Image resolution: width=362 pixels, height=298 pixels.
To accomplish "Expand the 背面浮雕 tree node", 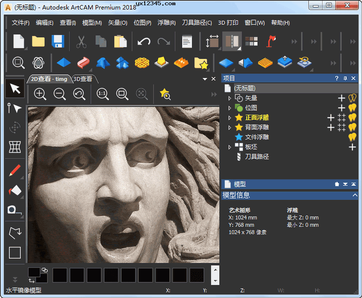I will tap(230, 127).
